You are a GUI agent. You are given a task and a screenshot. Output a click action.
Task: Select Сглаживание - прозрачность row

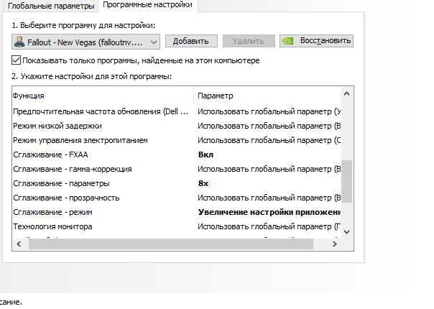click(177, 198)
